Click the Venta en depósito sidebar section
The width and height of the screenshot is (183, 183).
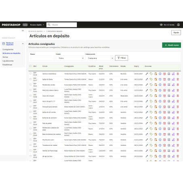click(13, 44)
